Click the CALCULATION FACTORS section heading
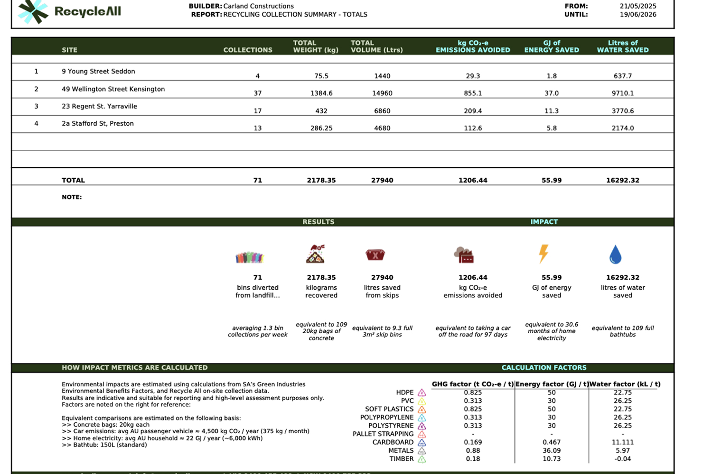The image size is (712, 474). tap(544, 367)
